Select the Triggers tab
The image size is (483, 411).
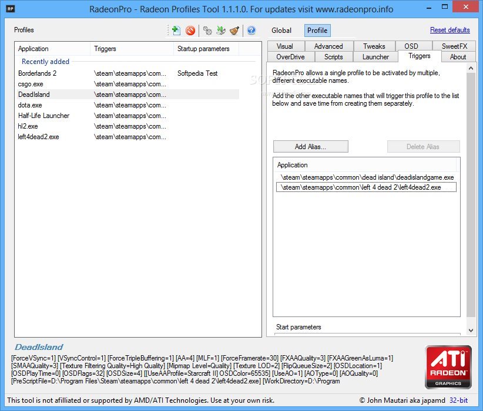pyautogui.click(x=419, y=56)
